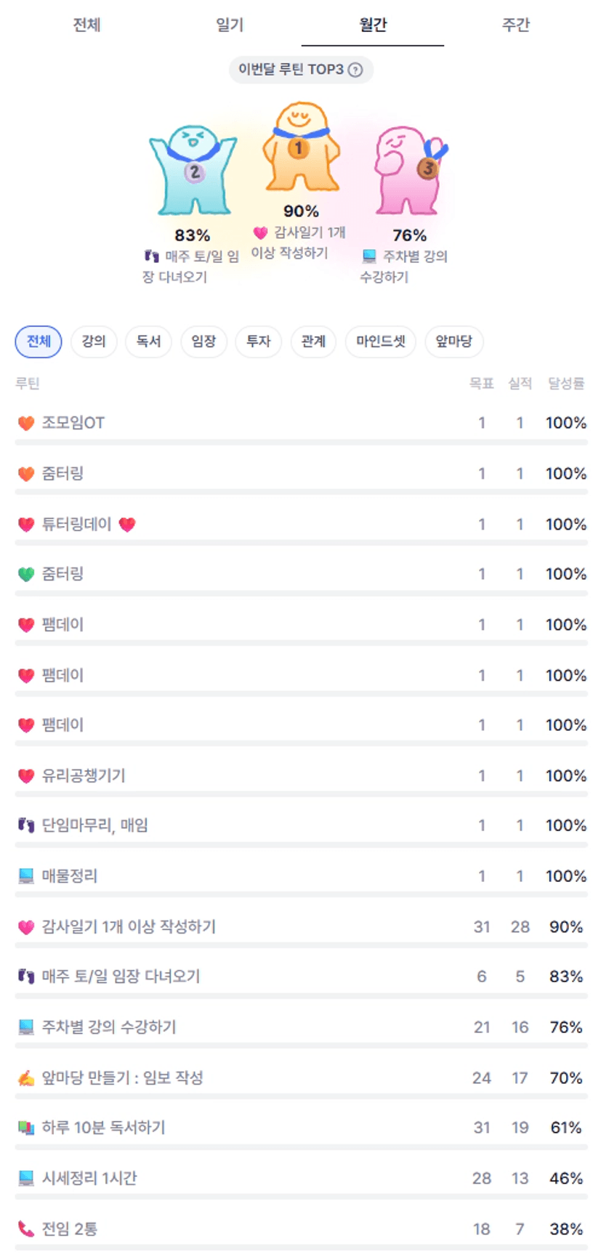Open the 감사일기 1개 이상 작성하기 routine row
Screen dimensions: 601x1254
(129, 927)
